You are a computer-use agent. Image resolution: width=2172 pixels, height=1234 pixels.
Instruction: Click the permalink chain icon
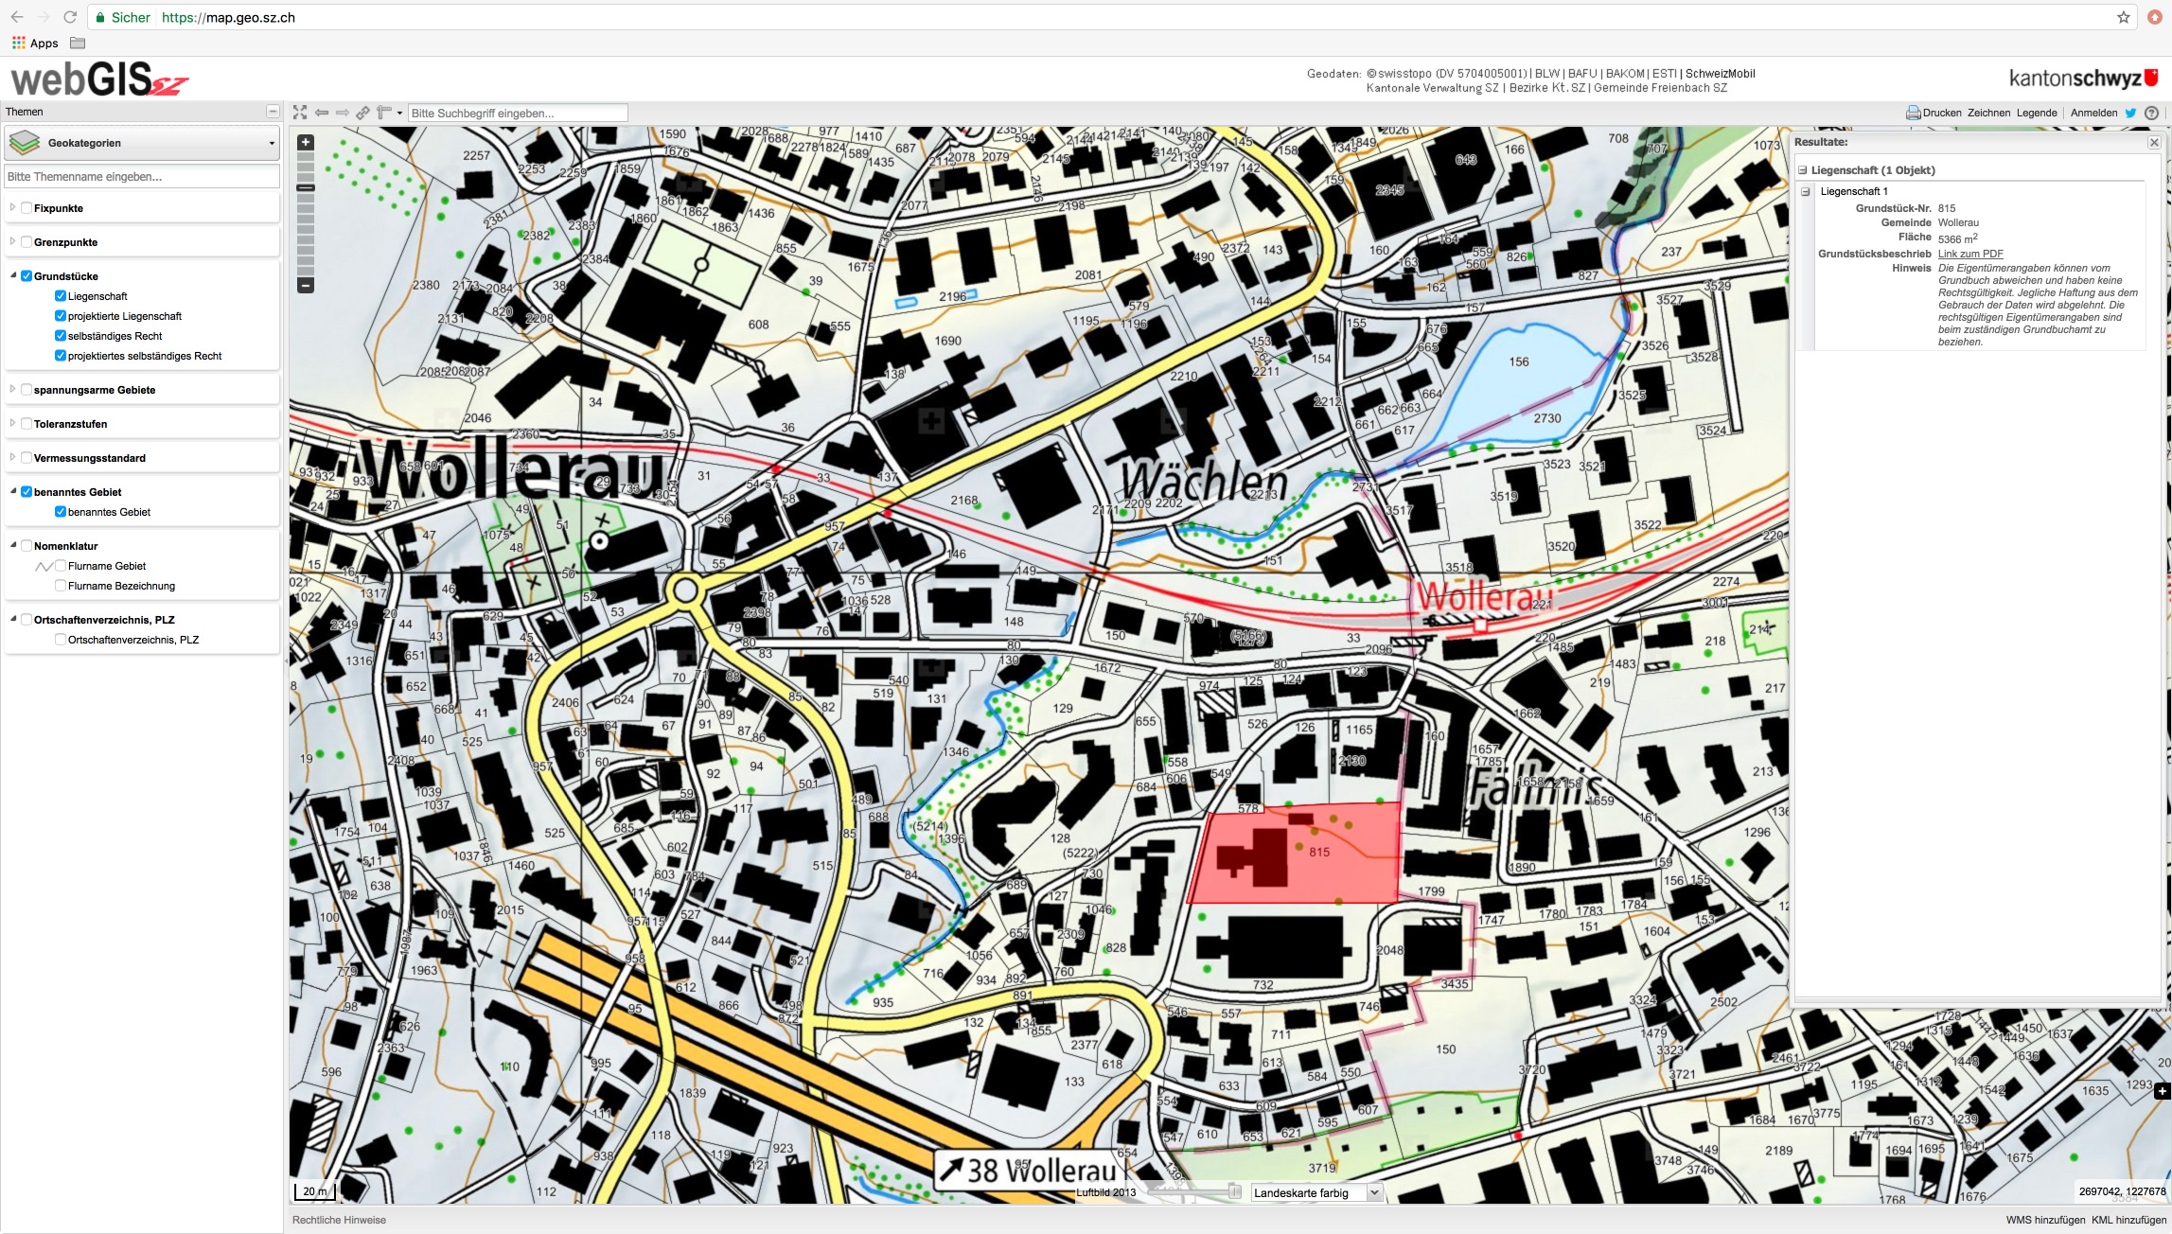(362, 113)
